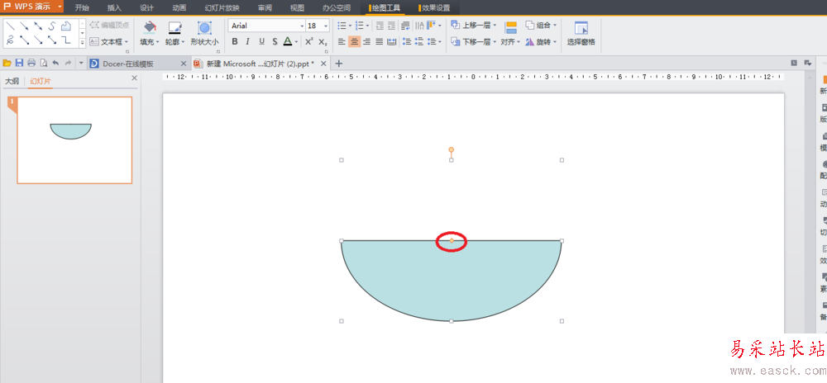827x383 pixels.
Task: Click the redo arrow icon
Action: (68, 63)
